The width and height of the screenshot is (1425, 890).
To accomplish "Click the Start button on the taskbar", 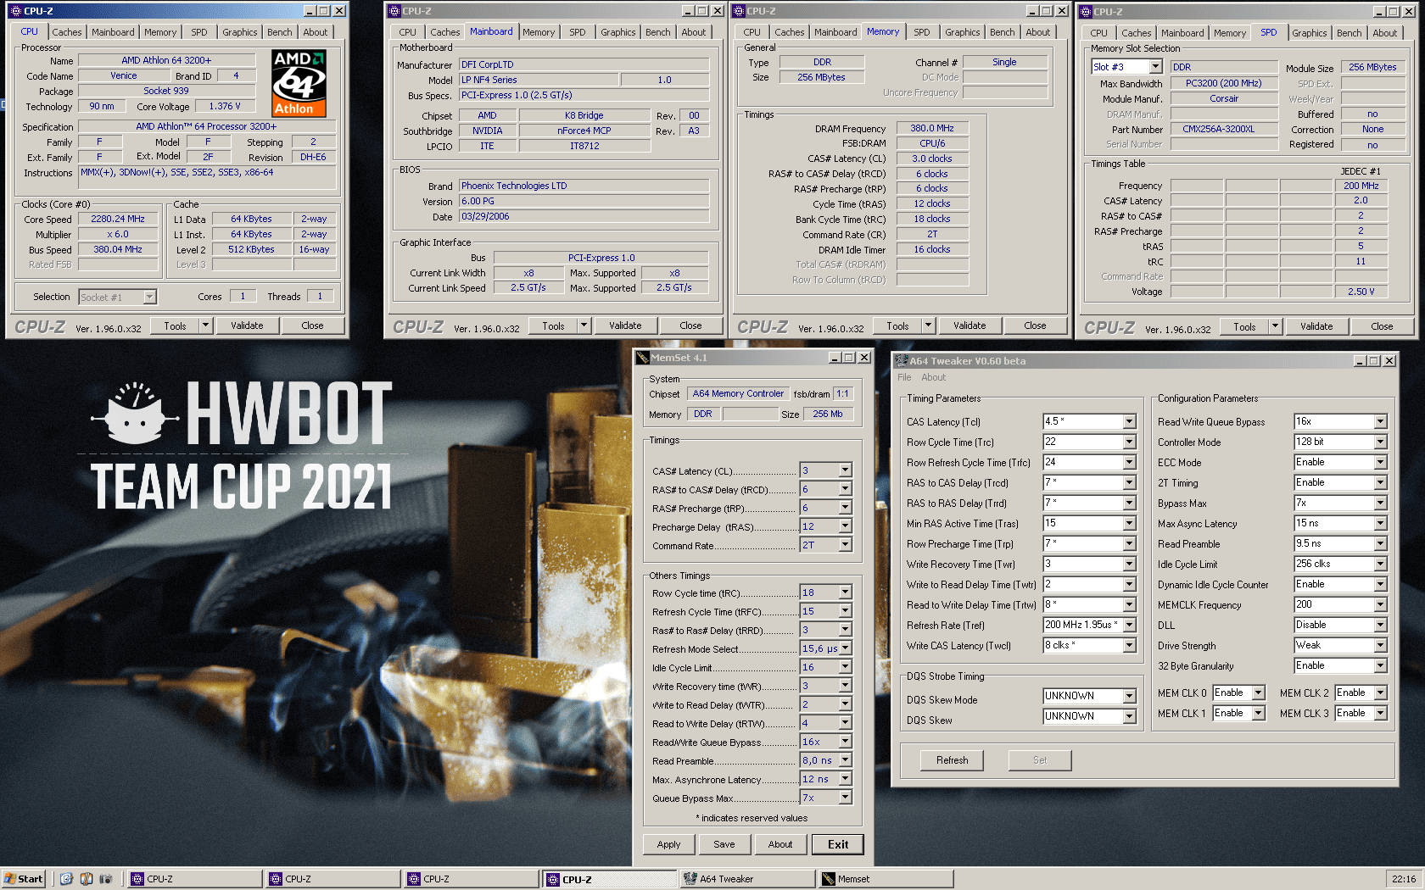I will (x=23, y=879).
